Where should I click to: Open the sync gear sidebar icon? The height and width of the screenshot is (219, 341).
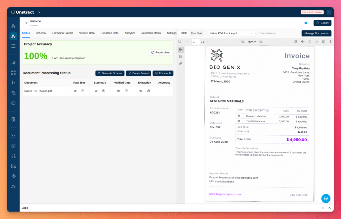(13, 156)
